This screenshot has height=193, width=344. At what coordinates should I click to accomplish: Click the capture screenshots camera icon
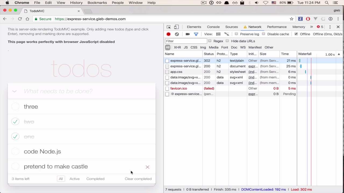point(188,34)
